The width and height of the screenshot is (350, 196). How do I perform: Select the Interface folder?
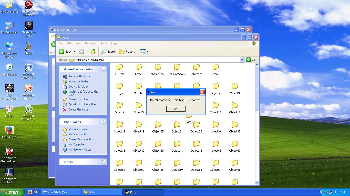click(x=197, y=70)
